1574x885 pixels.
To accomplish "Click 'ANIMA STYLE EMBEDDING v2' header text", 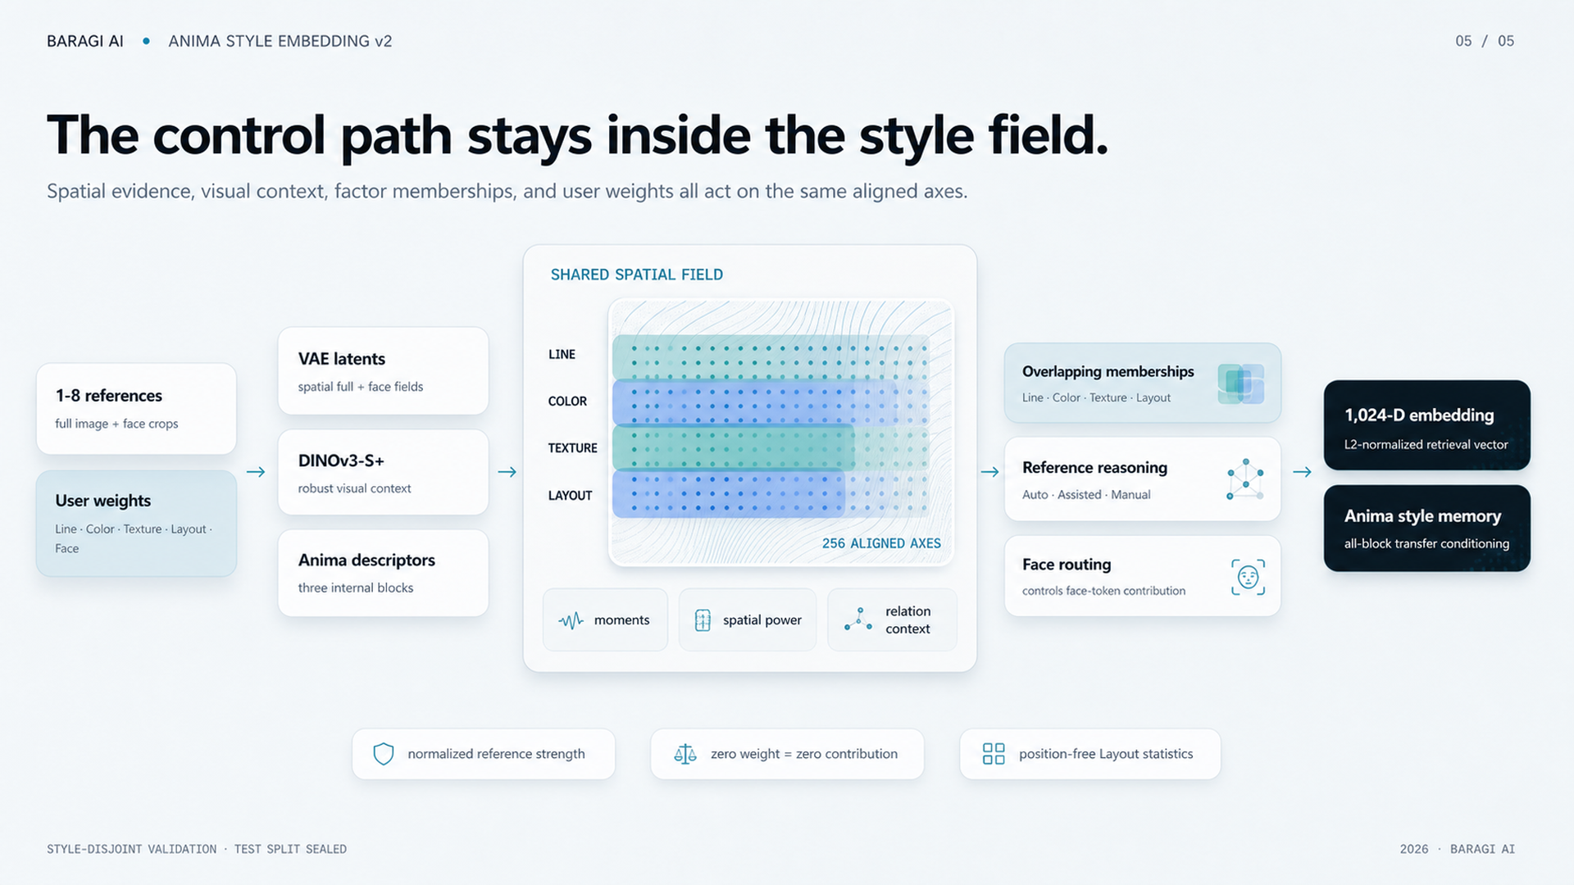I will [x=280, y=41].
